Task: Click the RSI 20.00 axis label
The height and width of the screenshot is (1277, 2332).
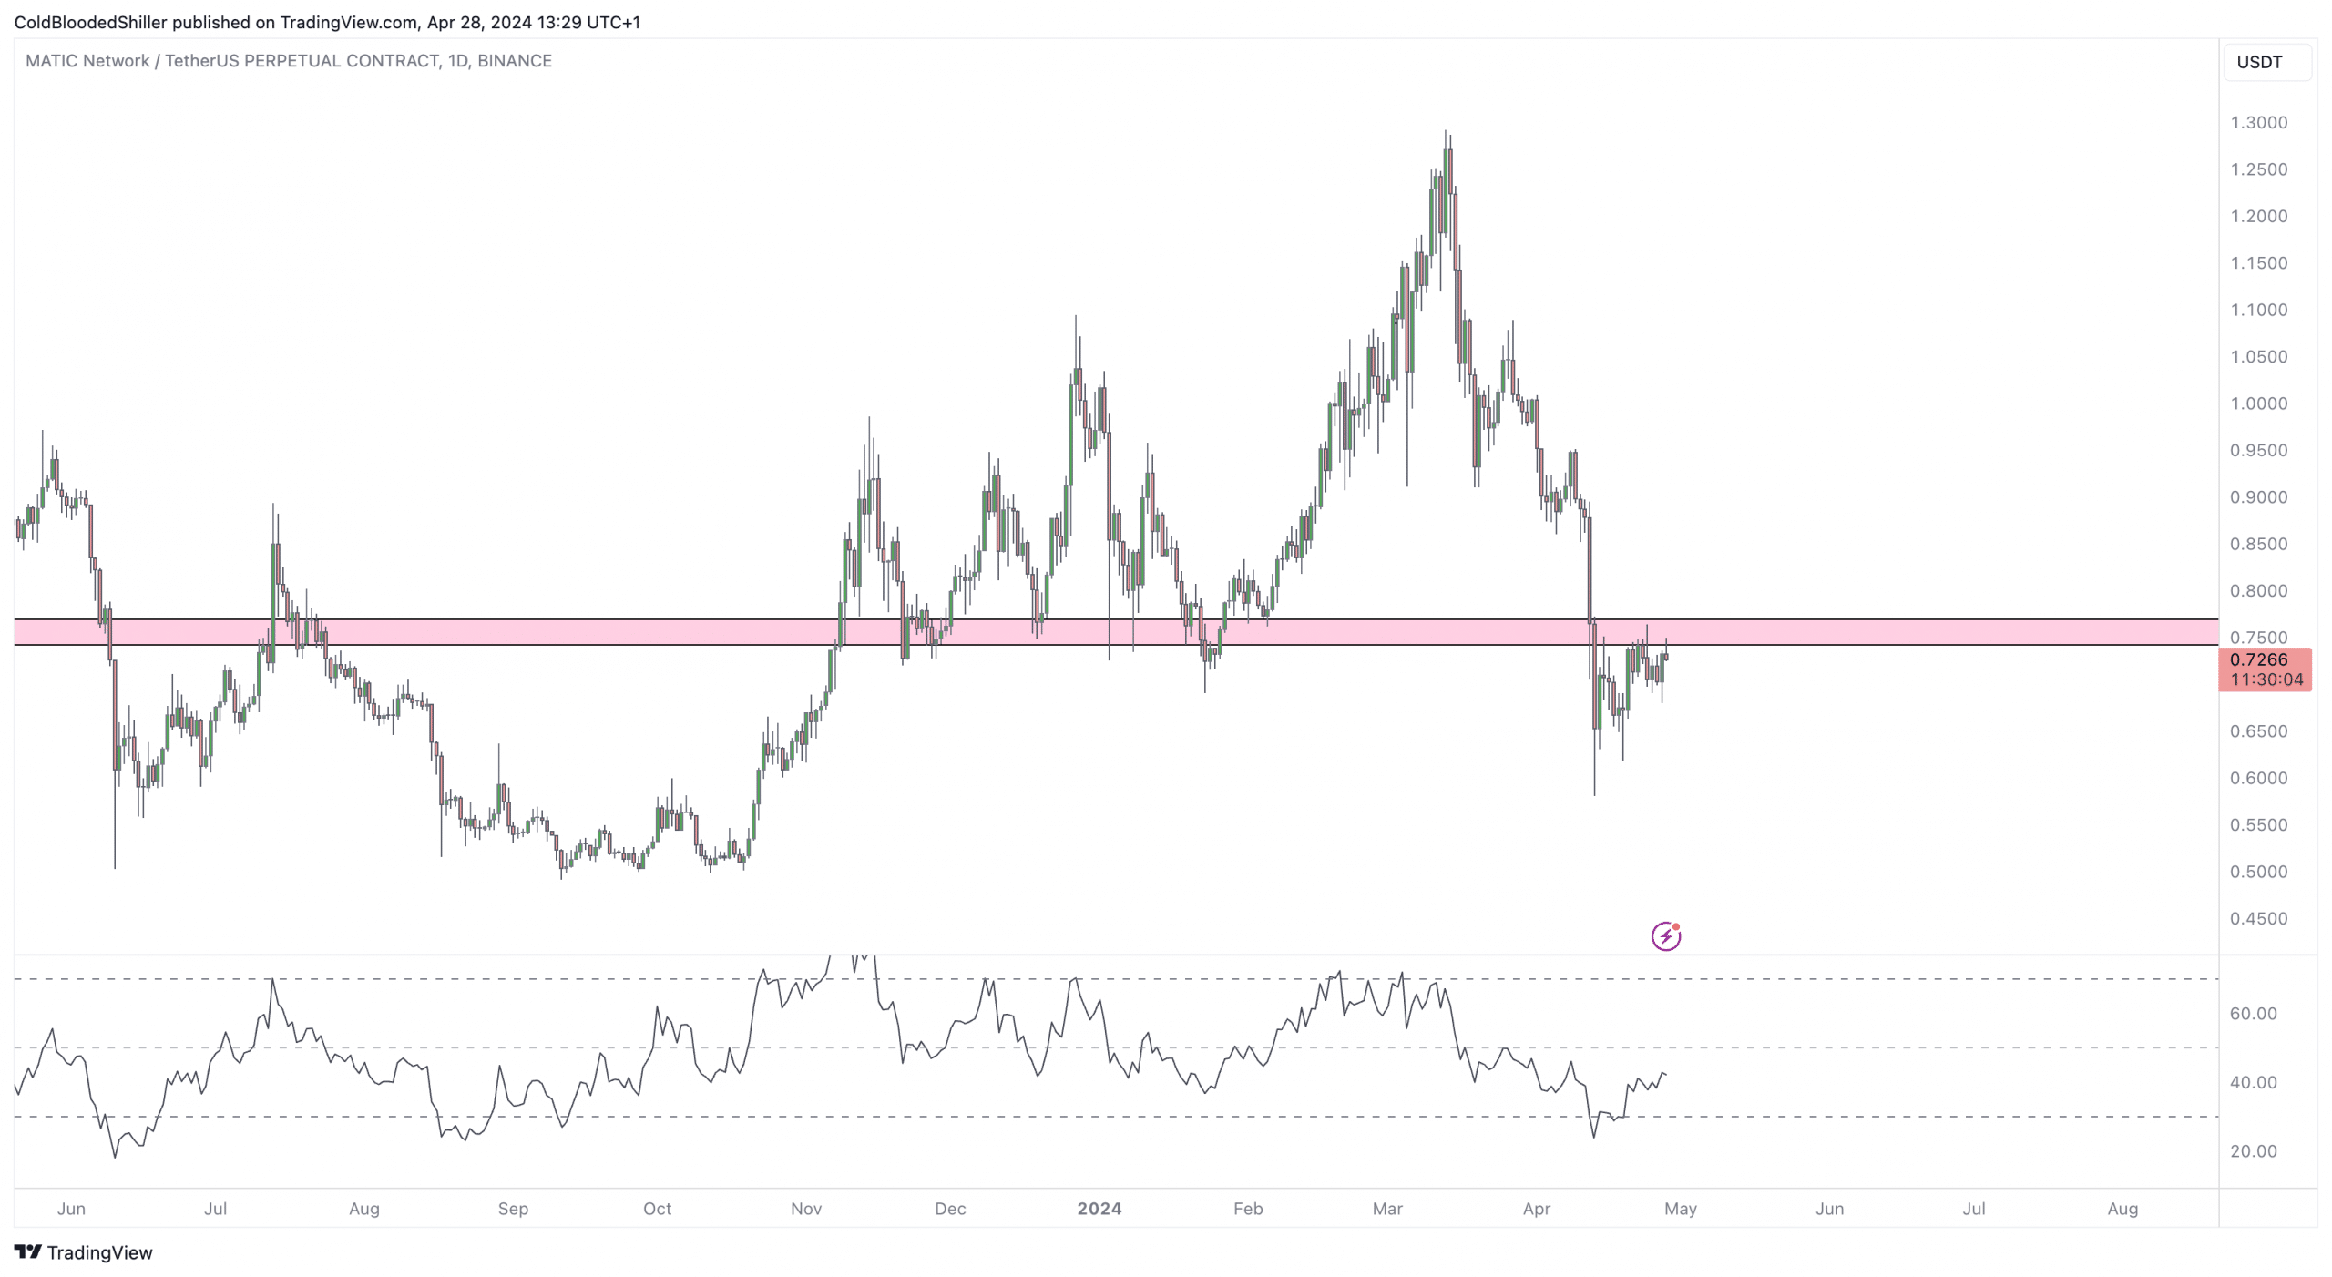Action: pyautogui.click(x=2253, y=1151)
